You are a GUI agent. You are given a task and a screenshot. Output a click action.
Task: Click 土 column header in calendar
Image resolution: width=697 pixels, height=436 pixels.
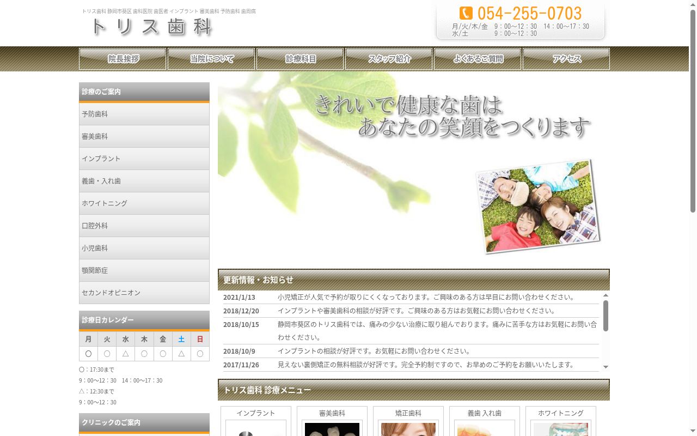tap(181, 339)
